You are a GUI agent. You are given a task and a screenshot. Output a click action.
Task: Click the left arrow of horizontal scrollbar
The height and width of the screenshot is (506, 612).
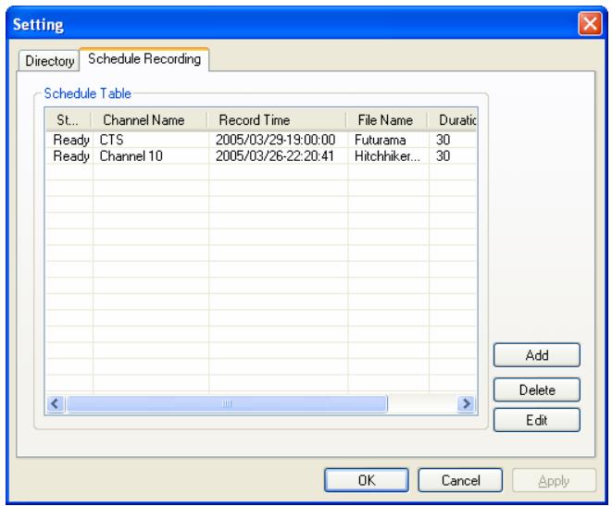point(56,403)
